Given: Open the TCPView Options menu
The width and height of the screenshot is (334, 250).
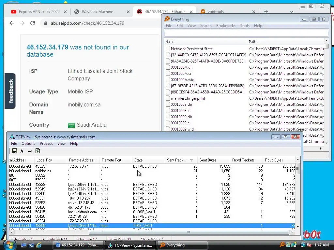Looking at the screenshot, I should click(x=28, y=144).
